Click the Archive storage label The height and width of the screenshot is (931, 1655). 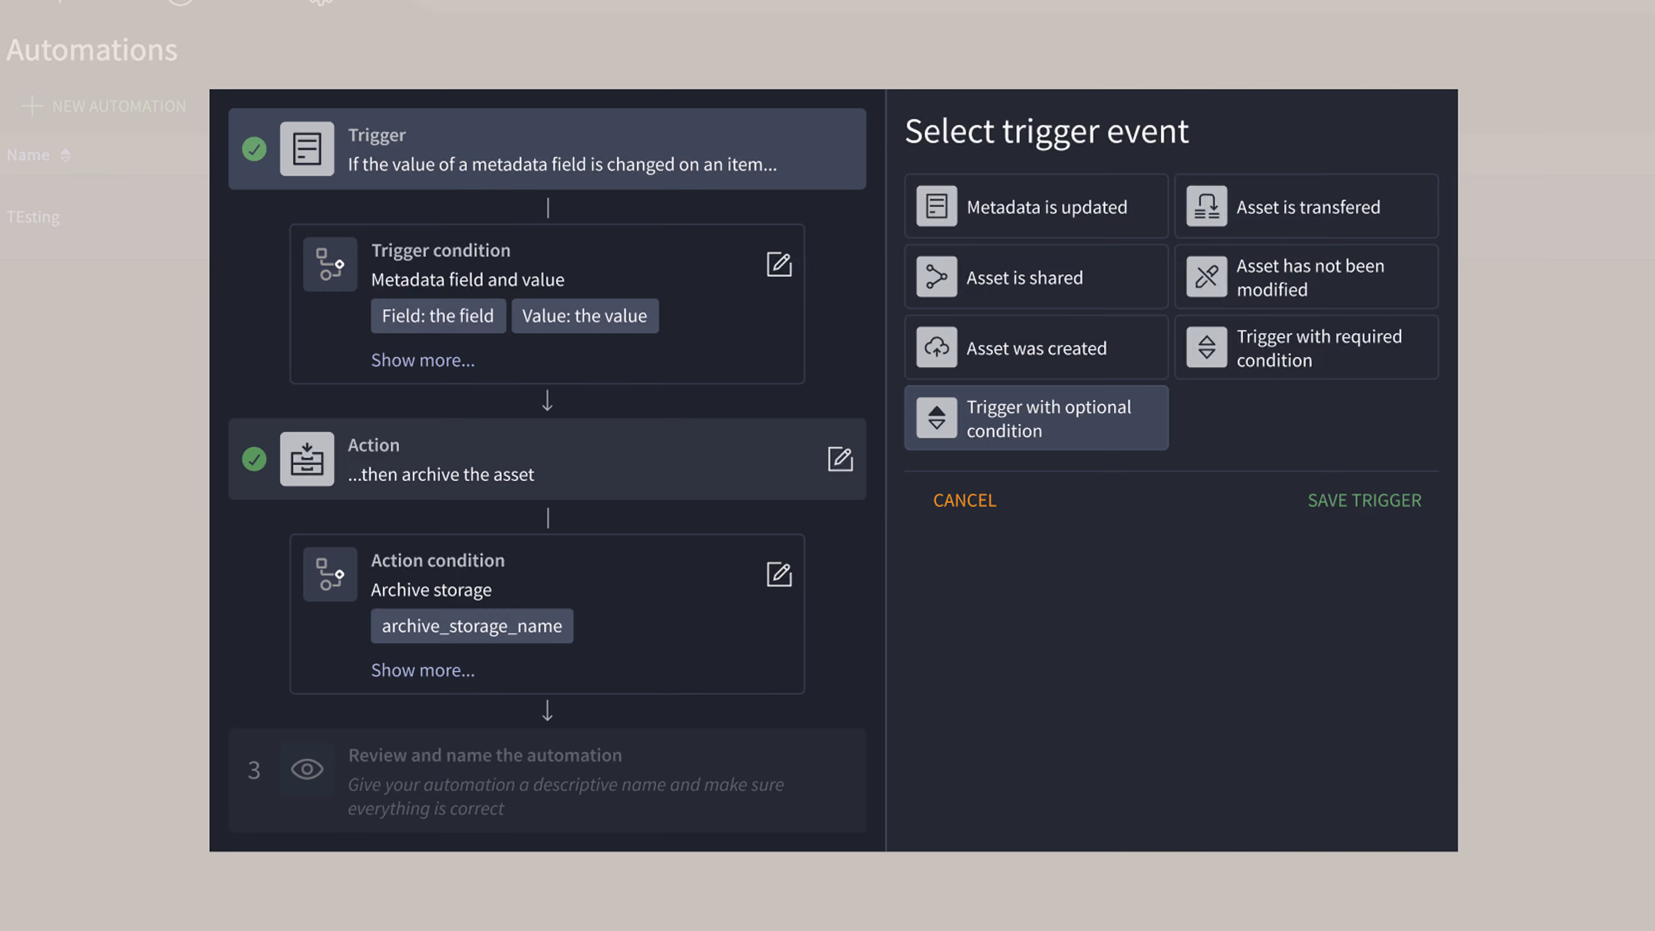pyautogui.click(x=431, y=590)
